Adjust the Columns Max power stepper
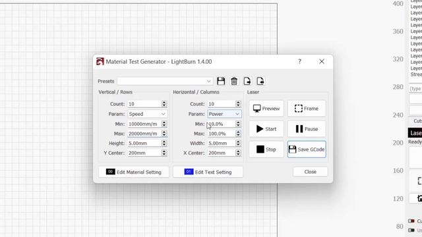 238,134
